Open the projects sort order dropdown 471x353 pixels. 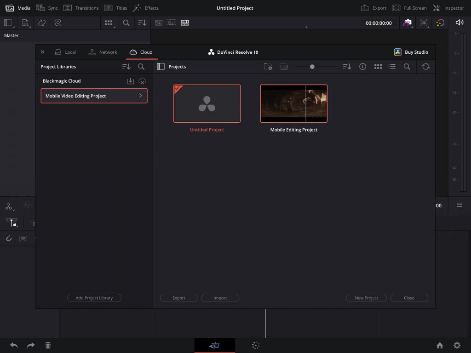[x=347, y=67]
